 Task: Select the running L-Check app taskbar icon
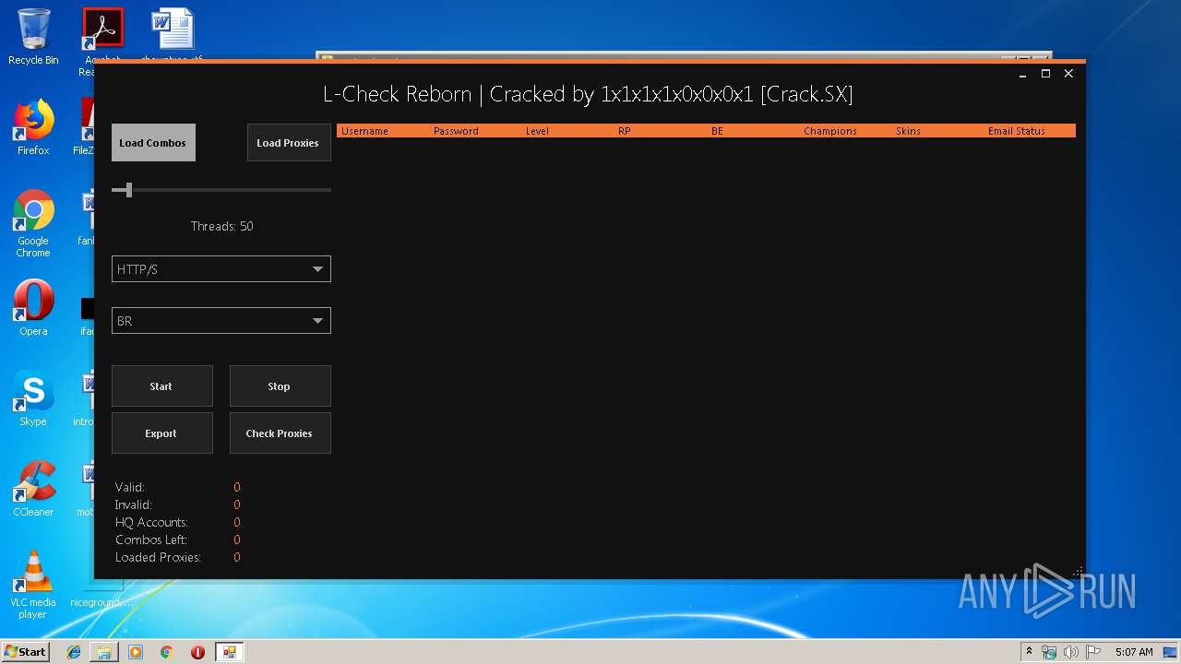click(229, 652)
